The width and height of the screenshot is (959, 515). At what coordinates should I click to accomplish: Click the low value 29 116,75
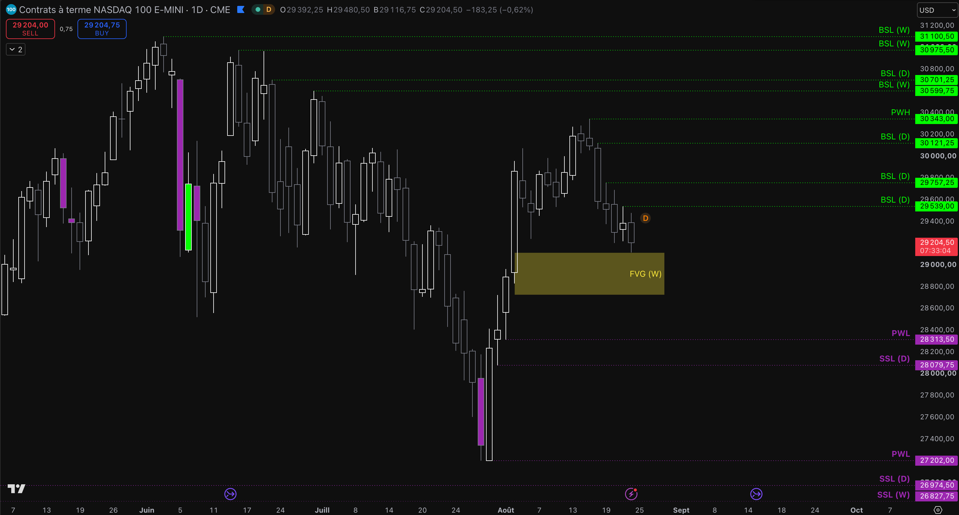[398, 10]
